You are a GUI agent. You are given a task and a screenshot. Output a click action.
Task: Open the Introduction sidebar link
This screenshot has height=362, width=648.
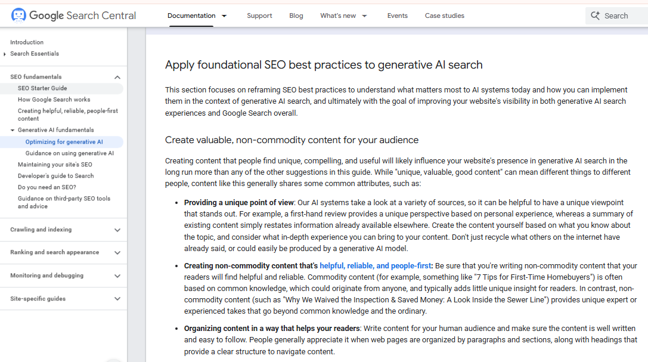[x=27, y=42]
